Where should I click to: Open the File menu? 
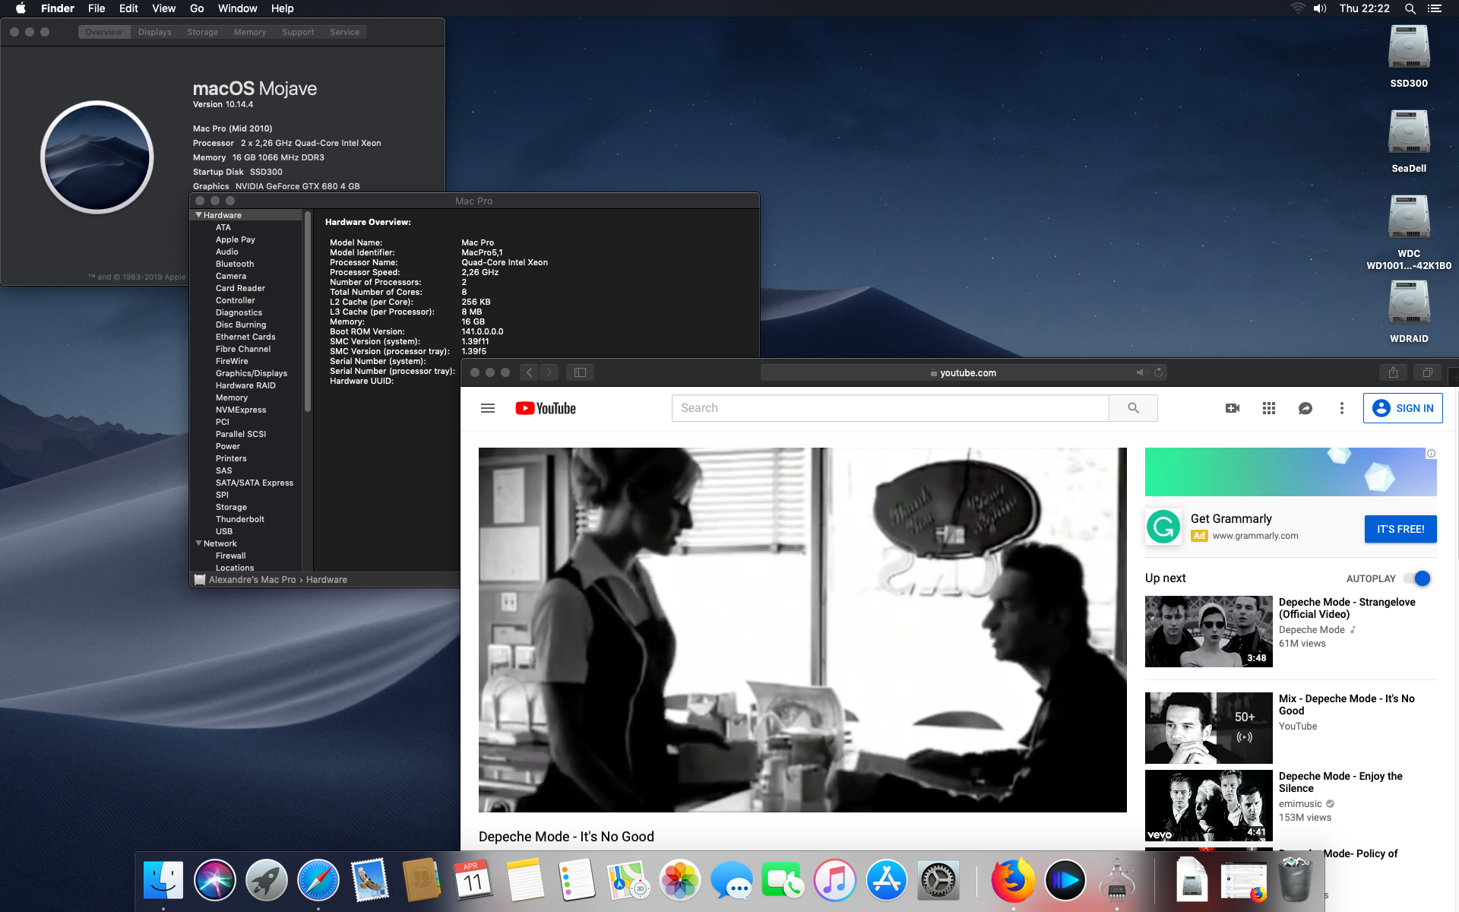[x=97, y=8]
